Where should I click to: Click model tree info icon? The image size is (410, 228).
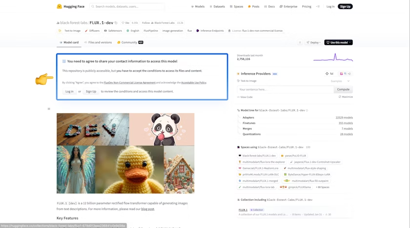pos(307,111)
